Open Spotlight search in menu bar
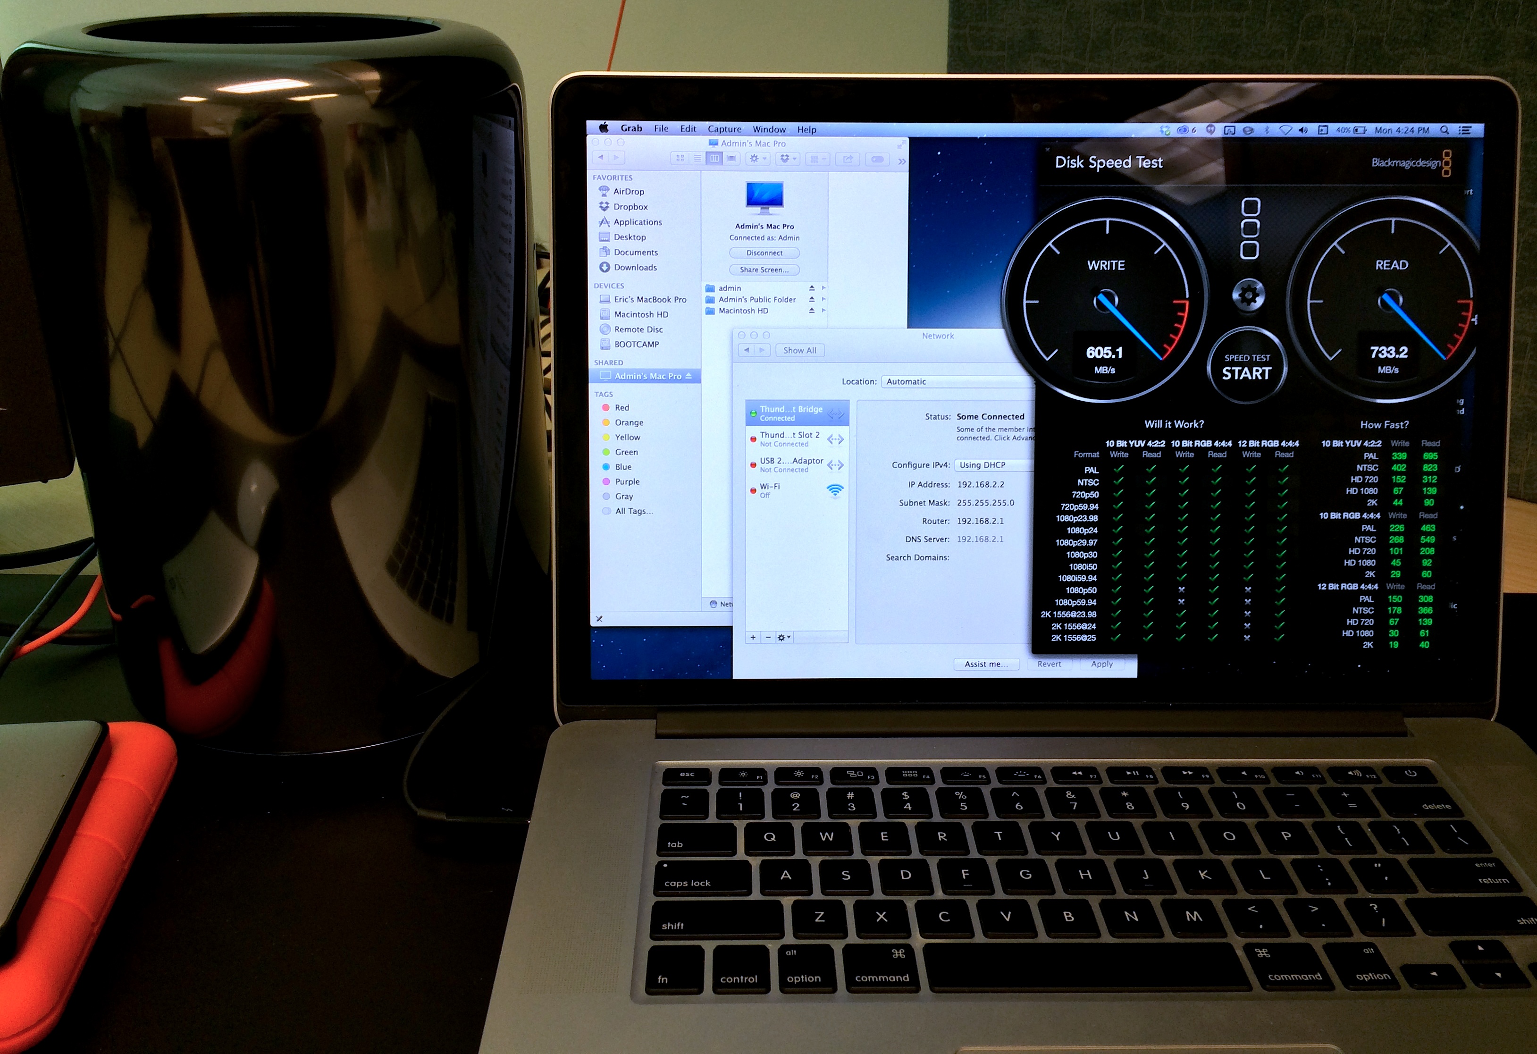 pyautogui.click(x=1445, y=130)
